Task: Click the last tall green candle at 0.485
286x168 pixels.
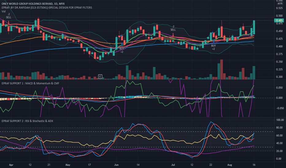Action: click(x=254, y=27)
